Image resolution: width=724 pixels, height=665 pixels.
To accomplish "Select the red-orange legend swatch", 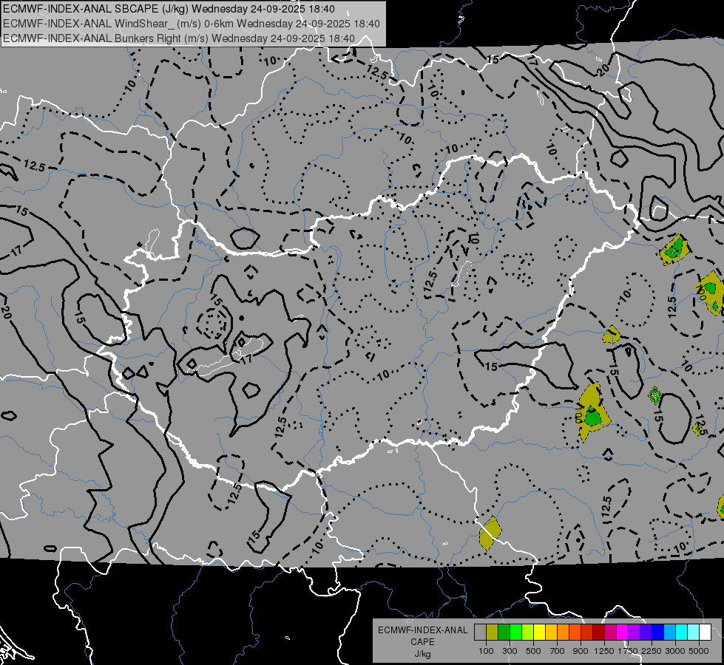I will coord(575,632).
